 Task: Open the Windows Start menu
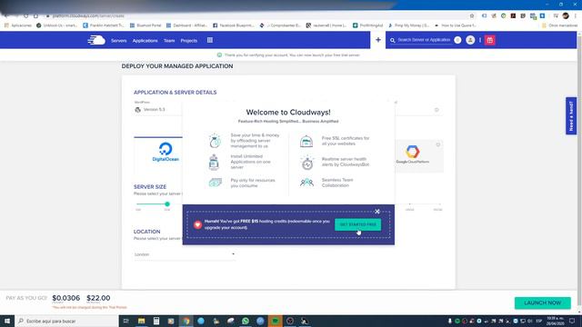[x=7, y=321]
